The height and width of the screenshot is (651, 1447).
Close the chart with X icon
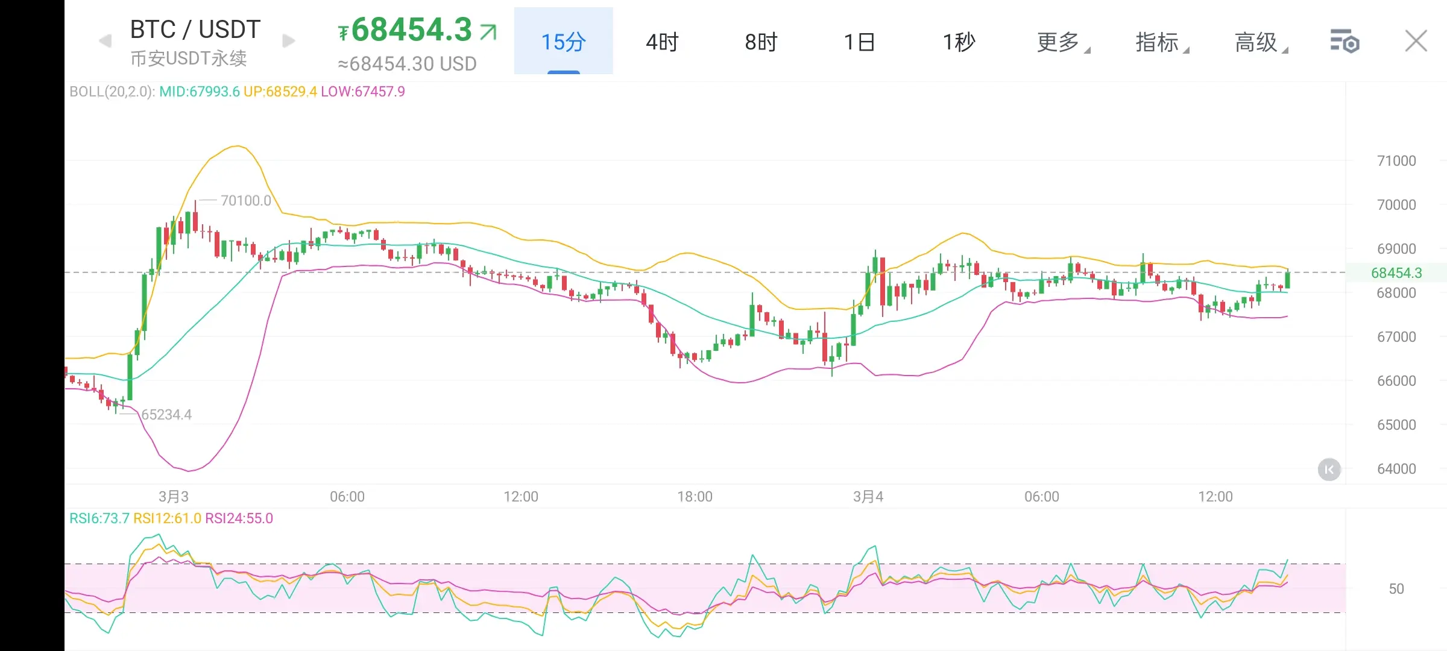(x=1416, y=41)
